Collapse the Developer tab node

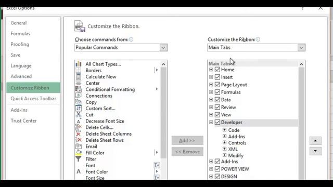(211, 123)
